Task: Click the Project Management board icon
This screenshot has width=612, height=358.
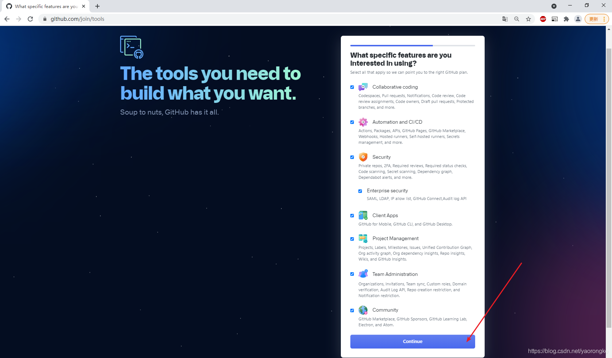Action: coord(363,239)
